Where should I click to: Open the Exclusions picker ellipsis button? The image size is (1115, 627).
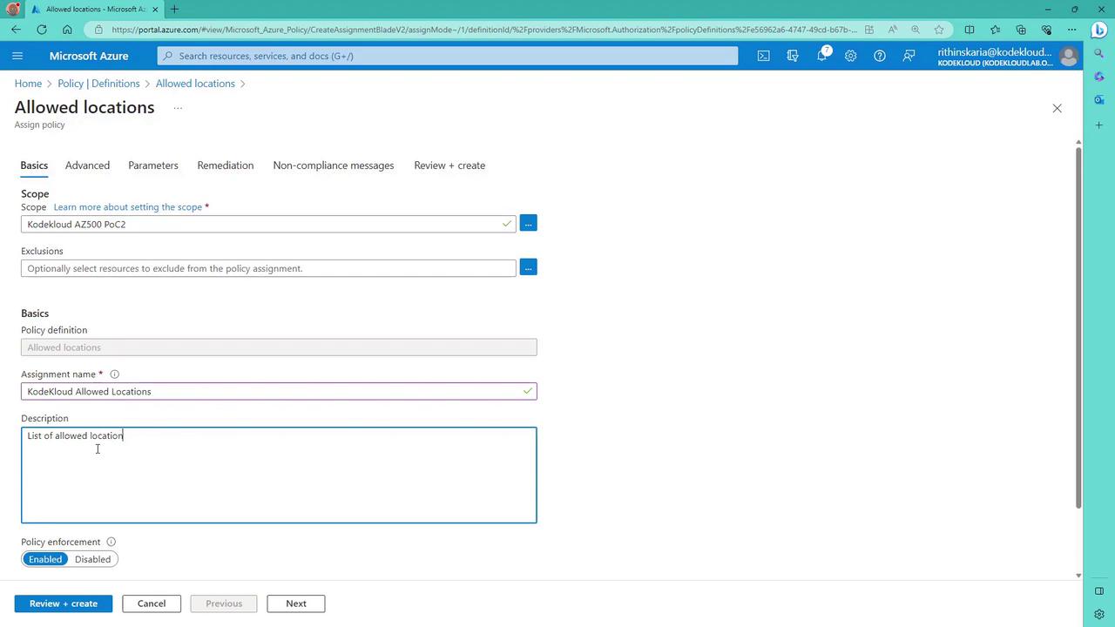(528, 267)
